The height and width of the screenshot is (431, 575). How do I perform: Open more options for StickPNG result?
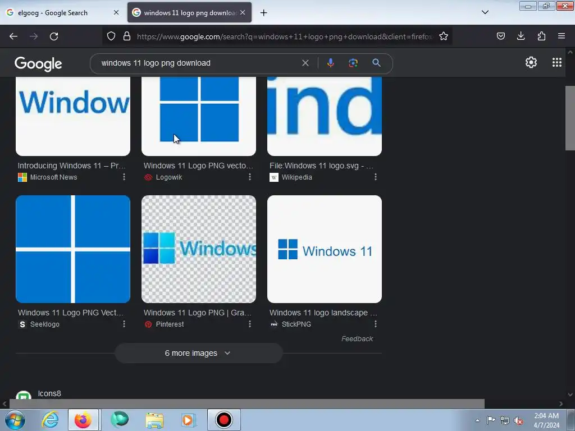click(376, 324)
